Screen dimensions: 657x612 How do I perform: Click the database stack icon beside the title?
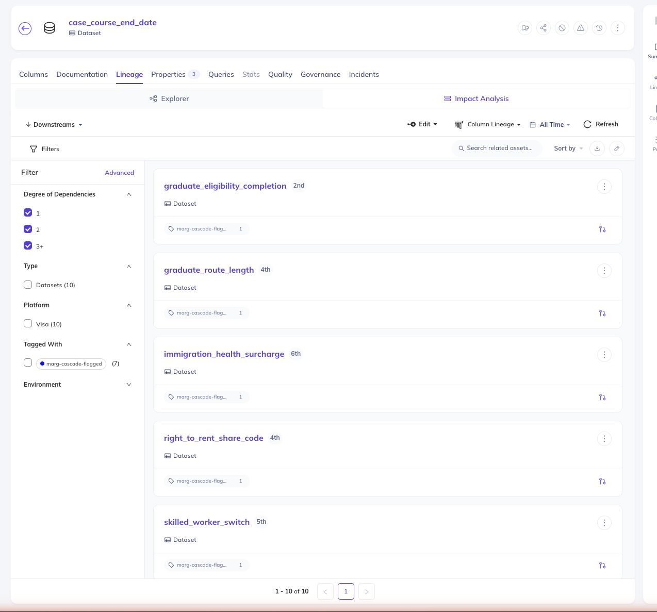pos(50,28)
